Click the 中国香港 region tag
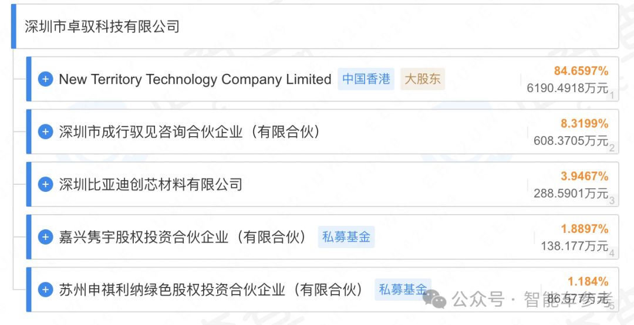This screenshot has width=634, height=325. [x=366, y=79]
